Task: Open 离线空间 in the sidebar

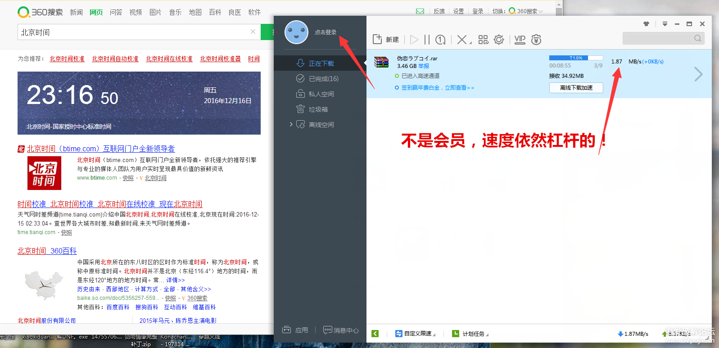Action: [320, 125]
